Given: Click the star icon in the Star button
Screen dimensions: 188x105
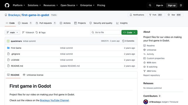Looking at the screenshot, I should (169, 15).
